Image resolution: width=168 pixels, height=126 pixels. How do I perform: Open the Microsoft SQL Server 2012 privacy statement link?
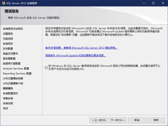click(x=81, y=48)
